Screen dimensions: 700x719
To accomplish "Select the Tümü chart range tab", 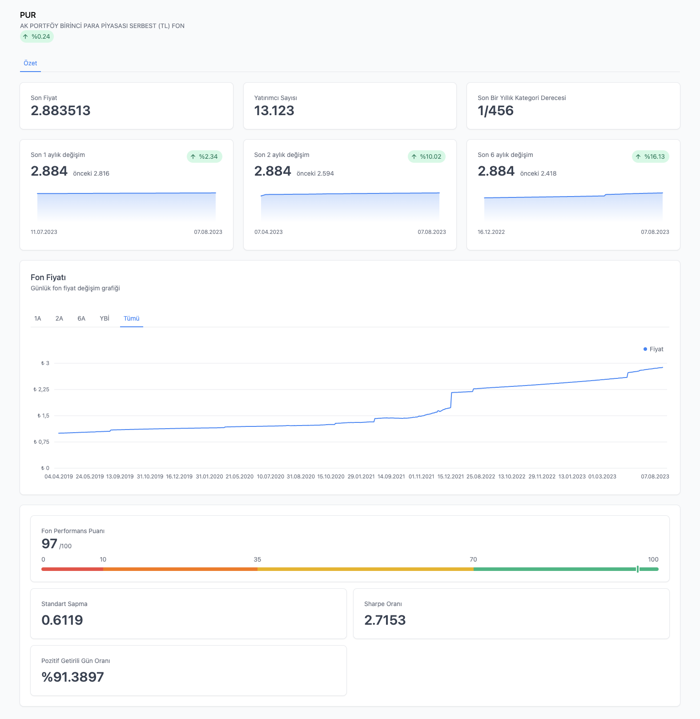I will pyautogui.click(x=132, y=318).
